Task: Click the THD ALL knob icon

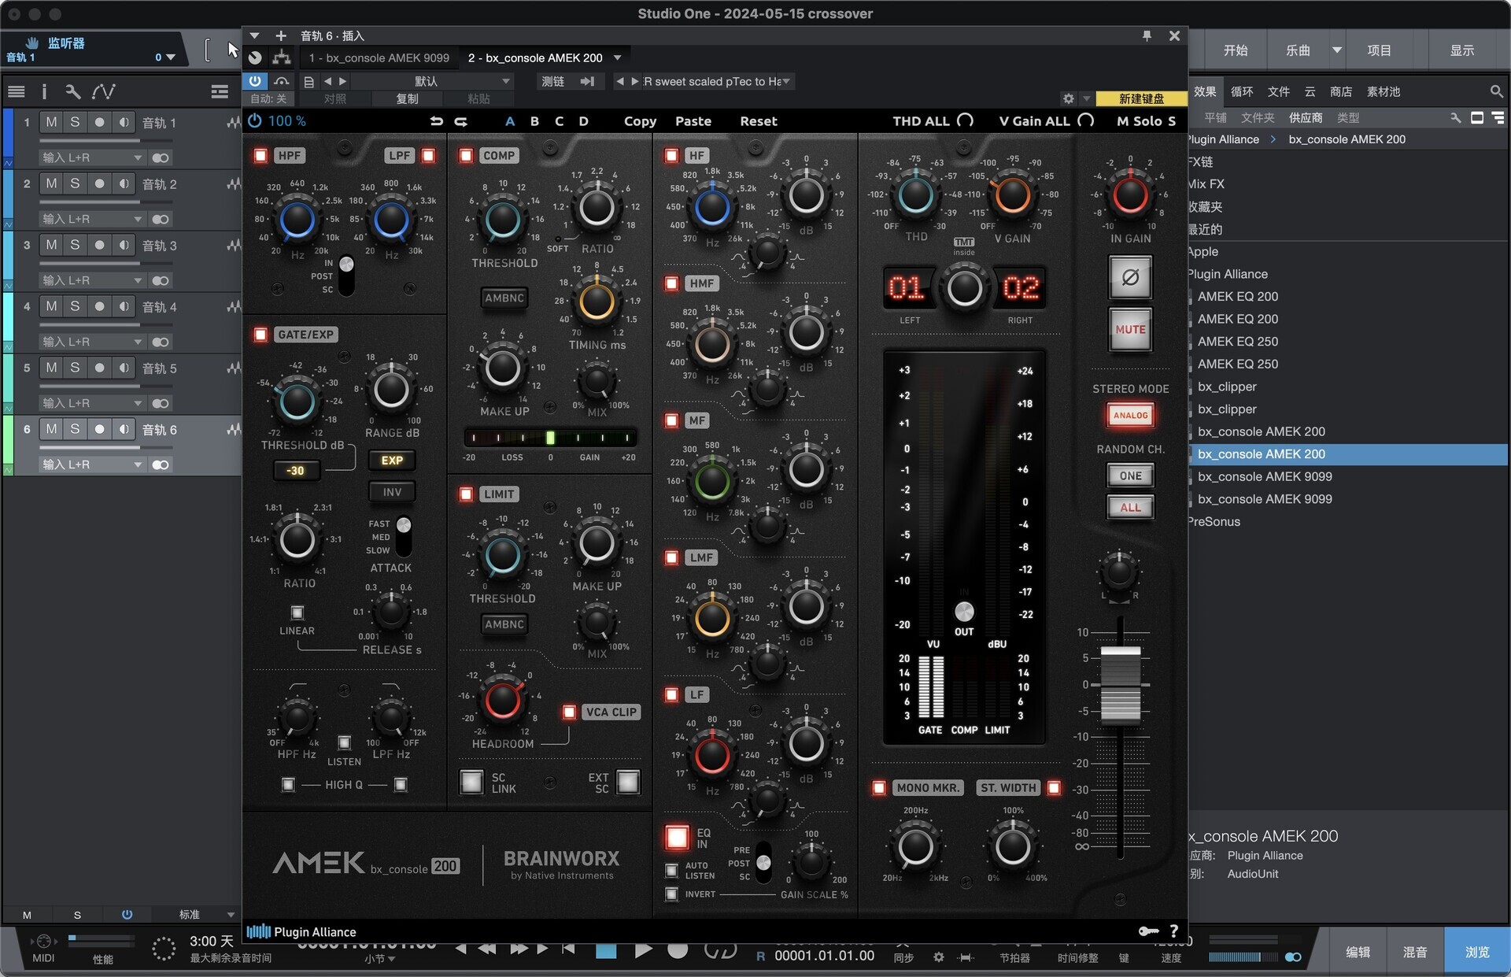Action: pyautogui.click(x=965, y=120)
